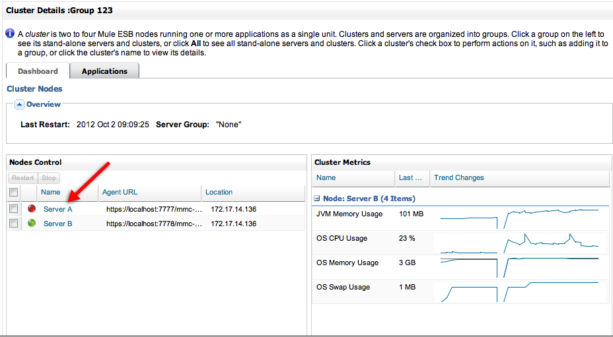Open the Server A node link
This screenshot has height=337, width=613.
click(57, 209)
